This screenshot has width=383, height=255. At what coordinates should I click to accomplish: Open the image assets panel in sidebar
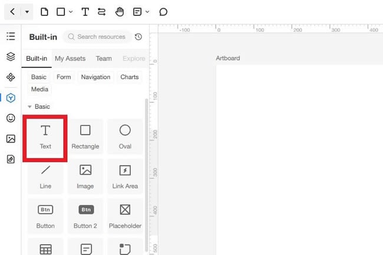point(11,138)
